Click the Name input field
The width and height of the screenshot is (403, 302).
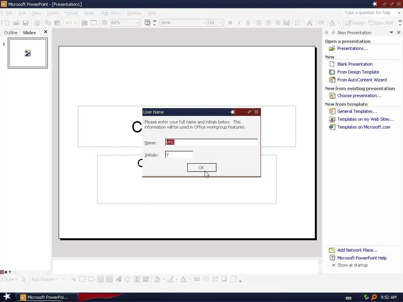(x=211, y=142)
